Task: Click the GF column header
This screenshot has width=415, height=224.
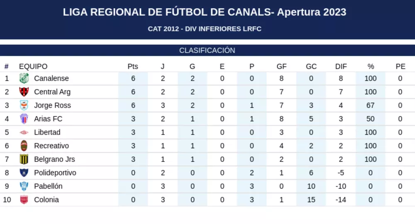Action: 281,67
